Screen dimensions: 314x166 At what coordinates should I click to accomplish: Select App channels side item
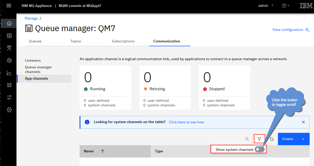click(x=44, y=79)
